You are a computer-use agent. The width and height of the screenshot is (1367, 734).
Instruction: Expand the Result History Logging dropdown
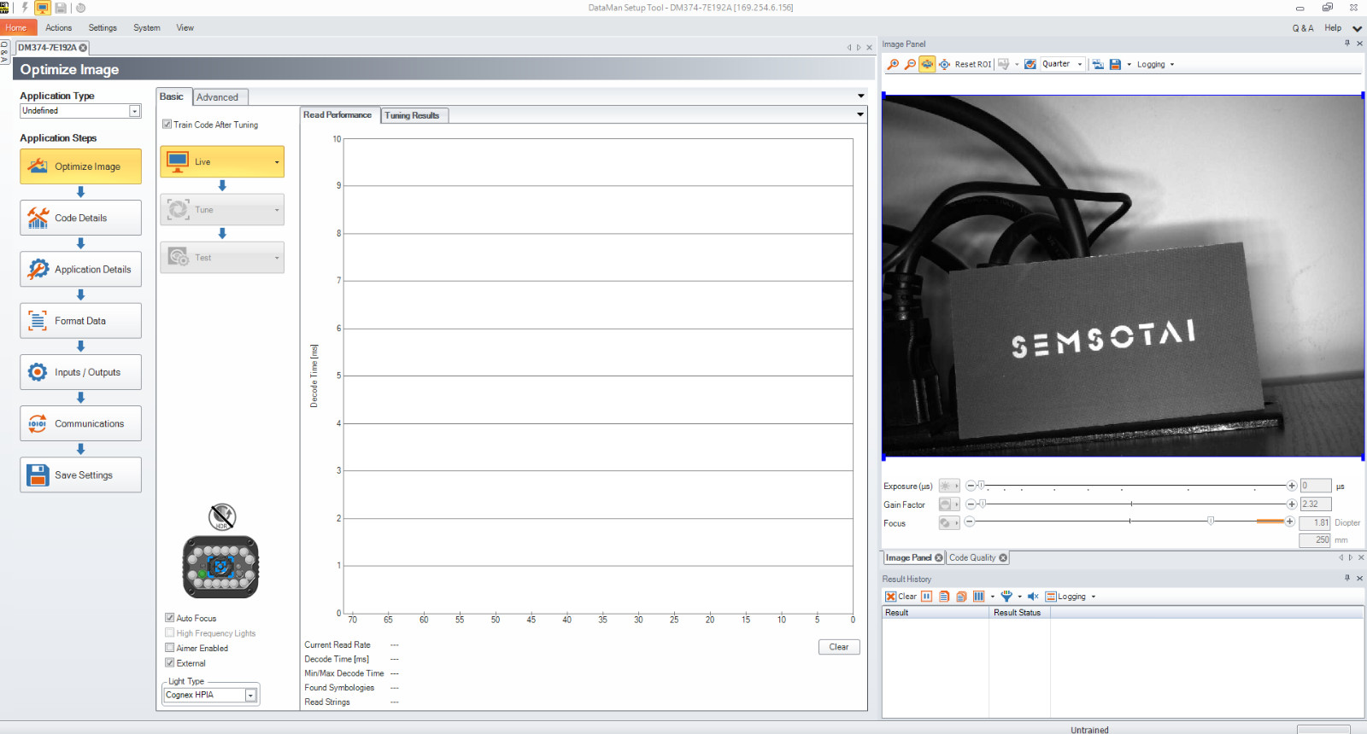pos(1093,597)
